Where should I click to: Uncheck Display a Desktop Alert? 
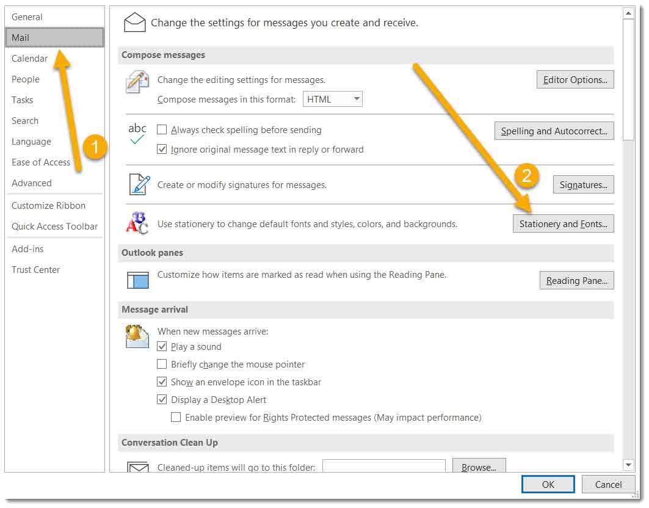pos(162,399)
